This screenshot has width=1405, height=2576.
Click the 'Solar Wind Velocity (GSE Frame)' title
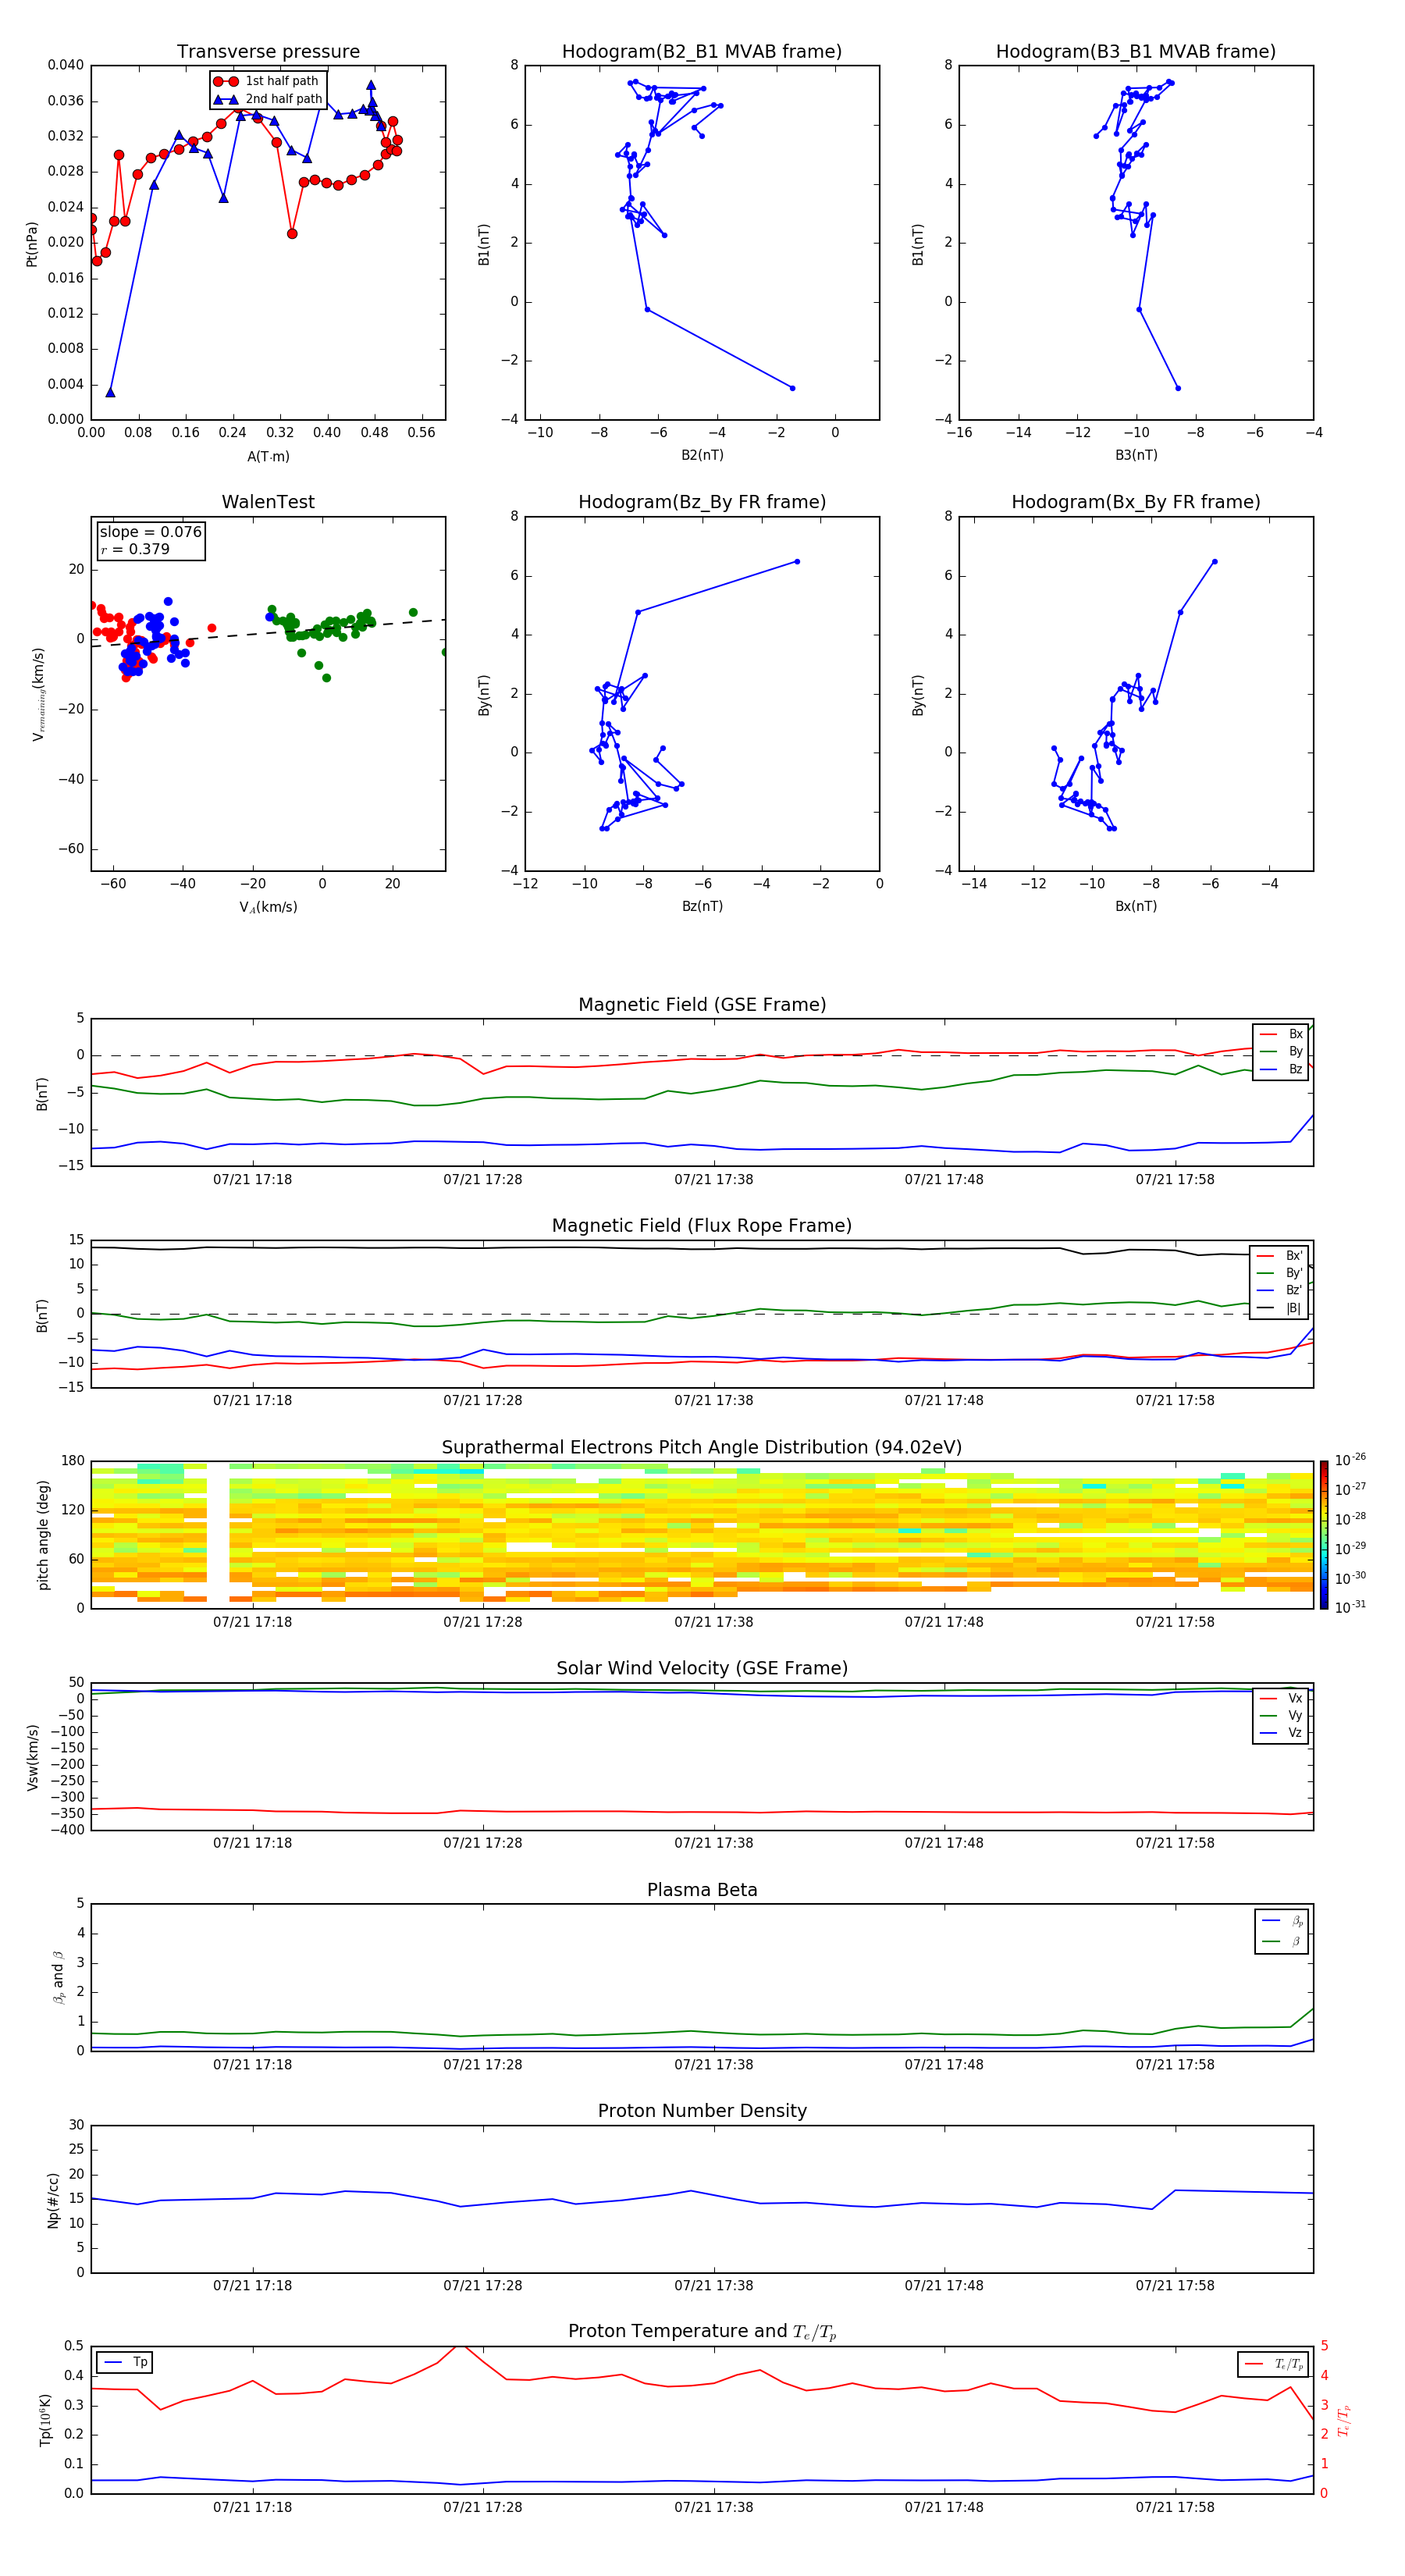point(702,1669)
